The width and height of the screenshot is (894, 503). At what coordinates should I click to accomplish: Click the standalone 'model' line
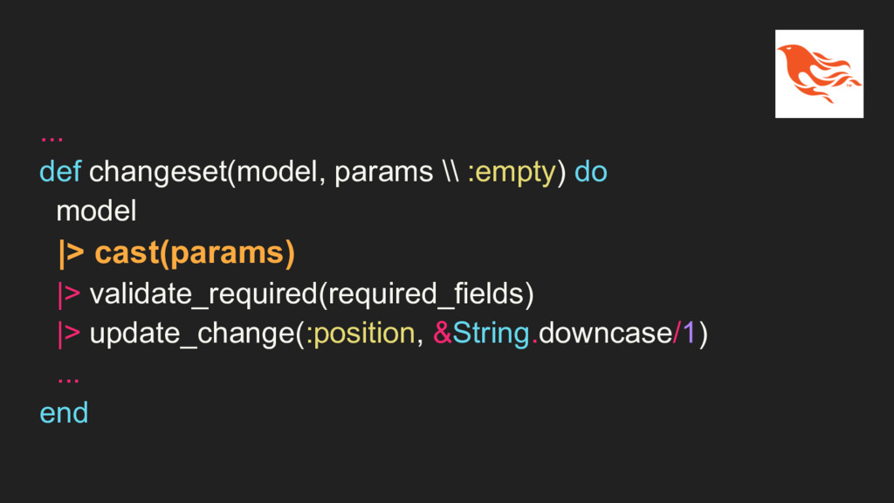tap(96, 211)
